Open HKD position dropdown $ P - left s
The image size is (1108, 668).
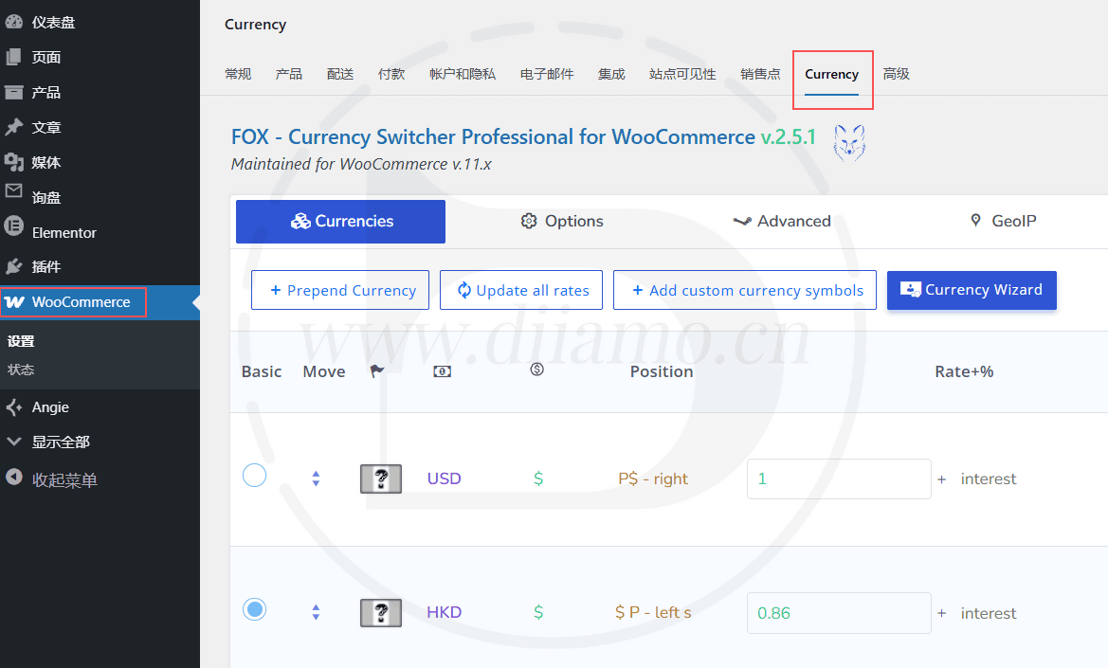[653, 612]
